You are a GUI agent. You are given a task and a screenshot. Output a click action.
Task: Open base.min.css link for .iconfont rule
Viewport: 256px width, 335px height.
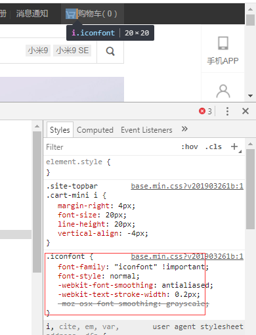point(187,256)
